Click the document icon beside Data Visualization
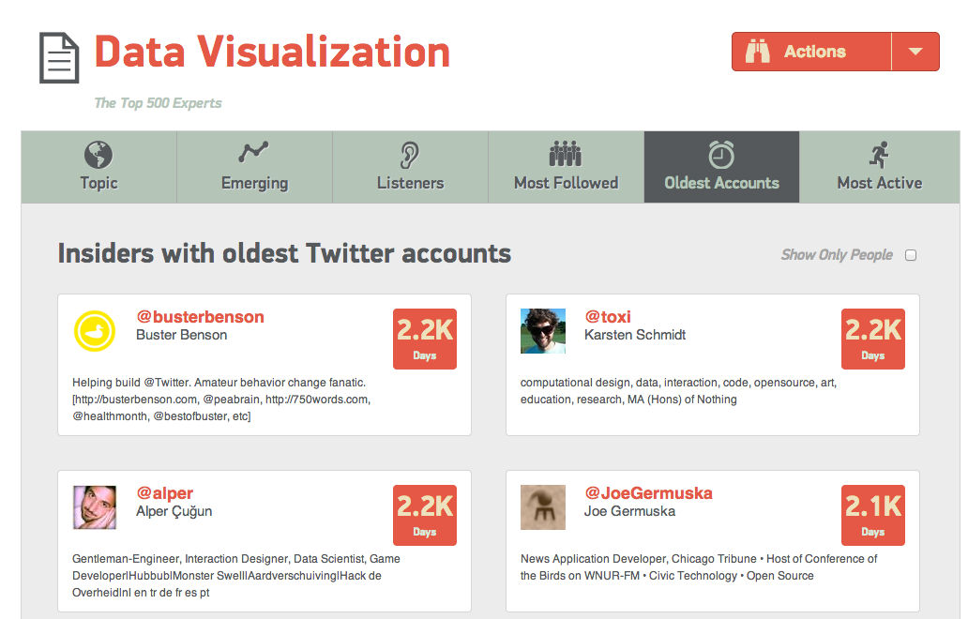Screen dimensions: 968x619 point(59,58)
